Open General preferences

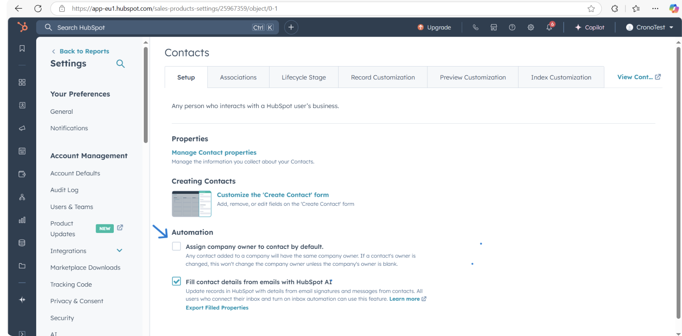tap(62, 111)
